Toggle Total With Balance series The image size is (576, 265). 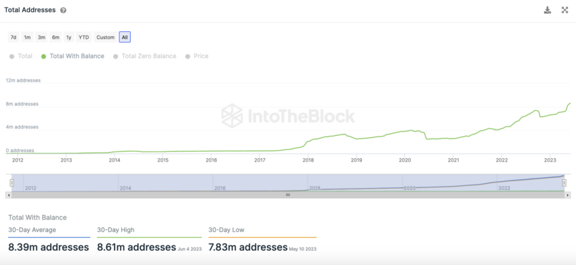pos(73,56)
